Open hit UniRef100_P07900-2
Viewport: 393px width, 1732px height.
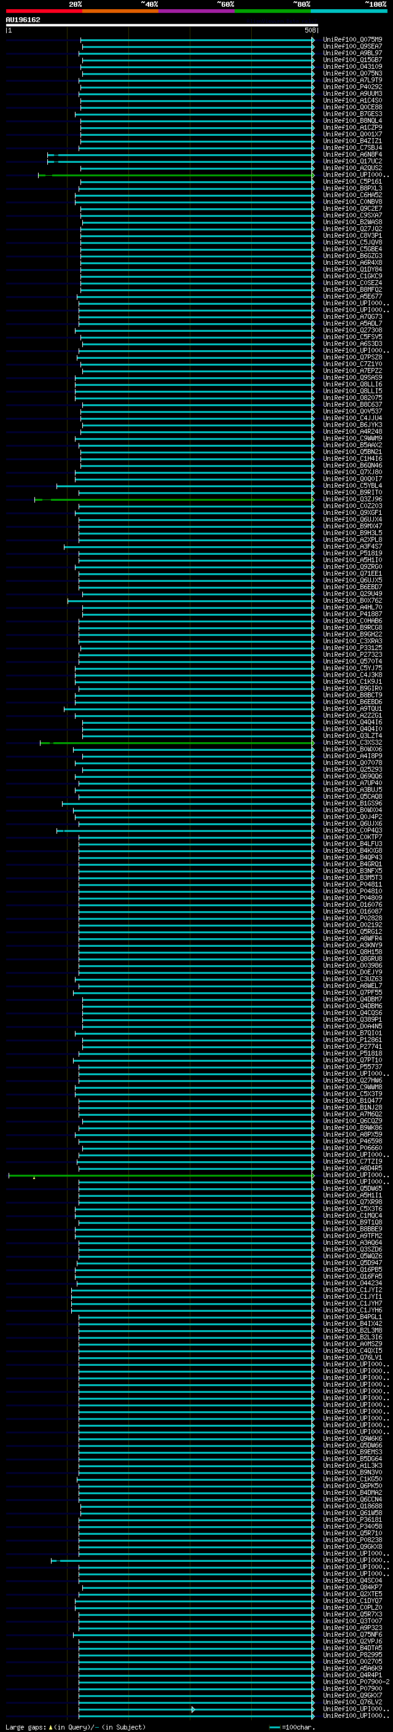pyautogui.click(x=357, y=1682)
